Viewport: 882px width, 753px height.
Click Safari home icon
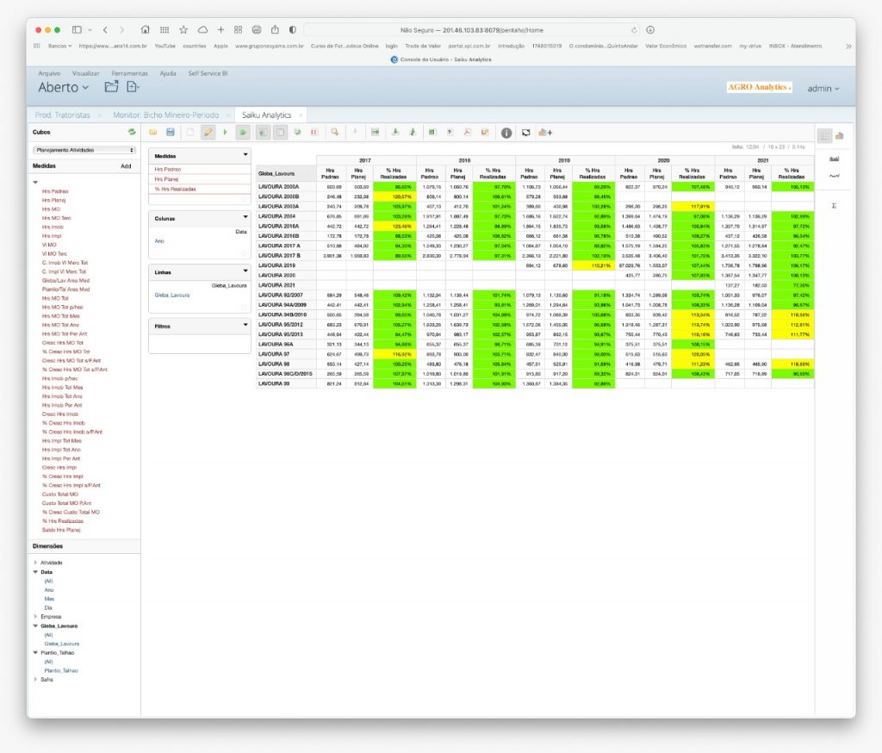tap(145, 30)
